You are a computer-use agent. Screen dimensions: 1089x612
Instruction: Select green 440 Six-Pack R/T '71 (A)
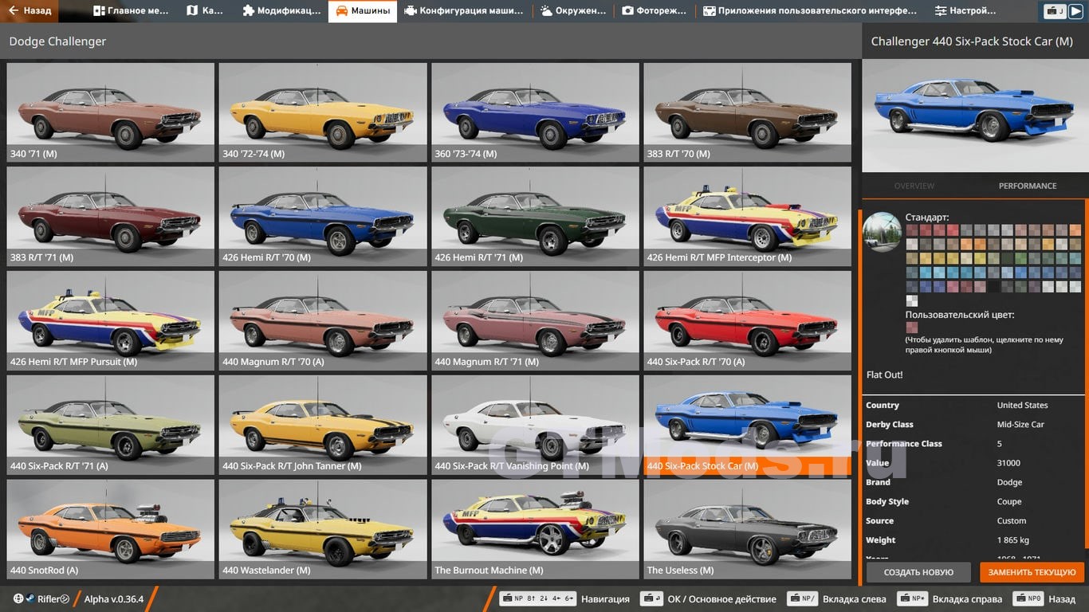click(x=110, y=425)
